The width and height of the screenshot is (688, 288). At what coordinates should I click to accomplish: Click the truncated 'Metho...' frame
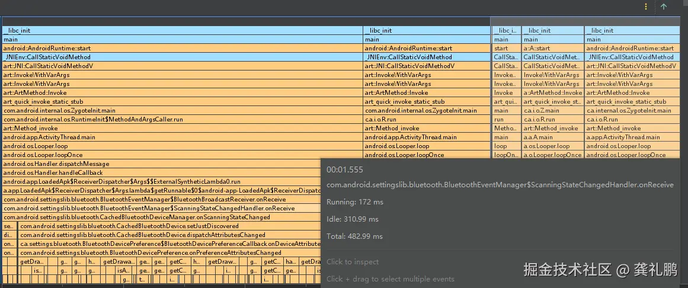tap(507, 128)
